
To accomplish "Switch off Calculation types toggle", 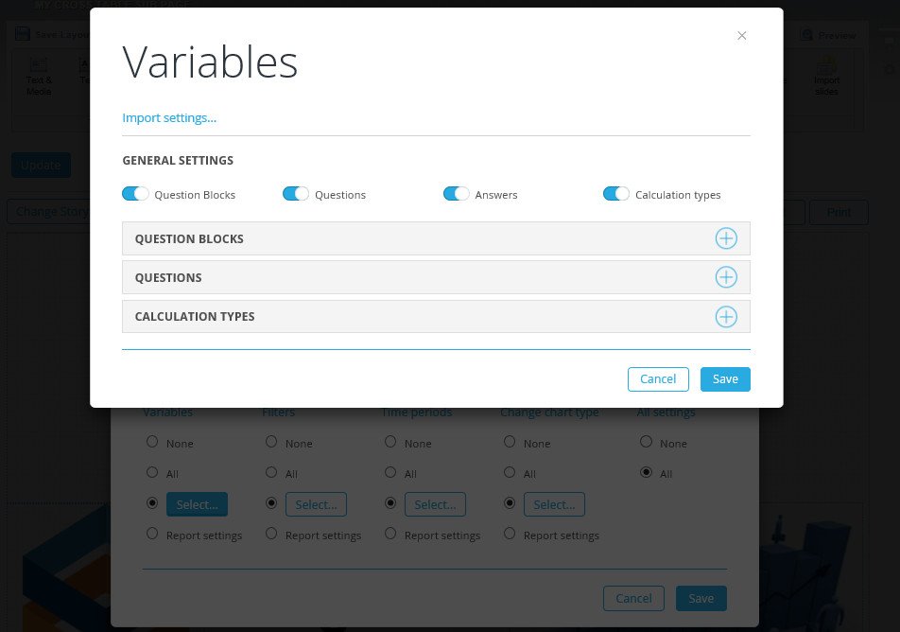I will click(615, 194).
